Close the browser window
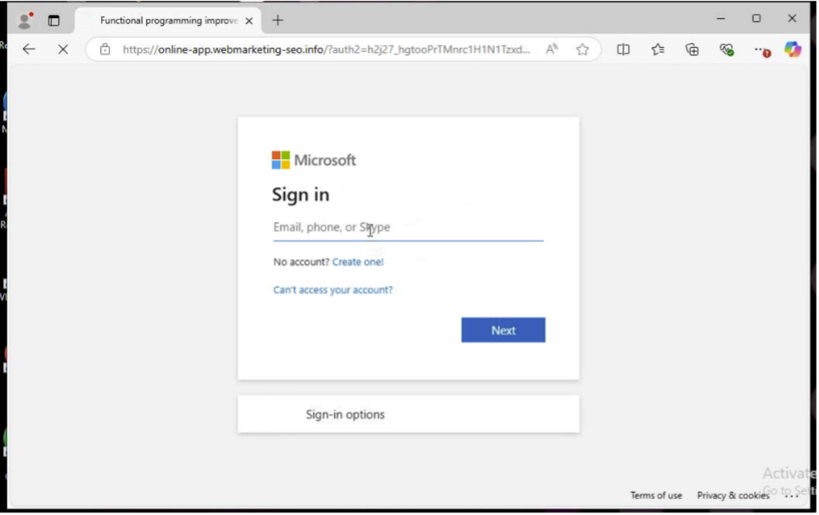The height and width of the screenshot is (515, 819). [x=792, y=19]
